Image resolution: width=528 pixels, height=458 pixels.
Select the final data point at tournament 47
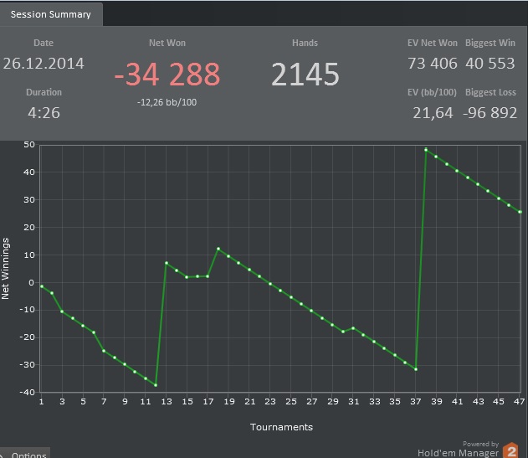(x=520, y=212)
